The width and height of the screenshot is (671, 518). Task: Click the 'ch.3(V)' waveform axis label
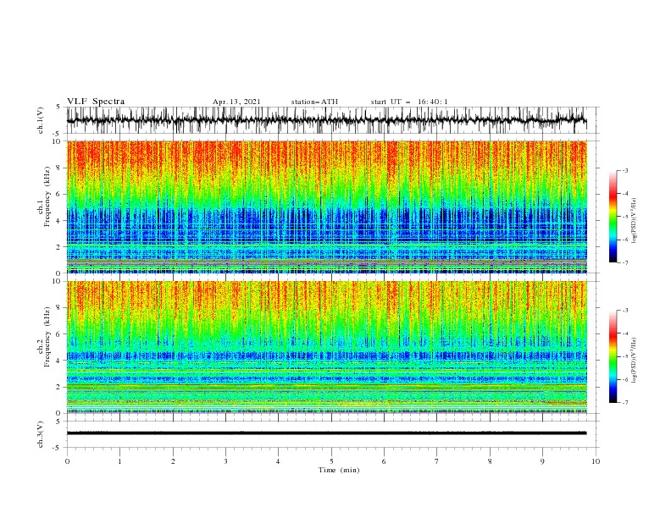(41, 434)
